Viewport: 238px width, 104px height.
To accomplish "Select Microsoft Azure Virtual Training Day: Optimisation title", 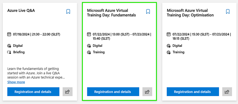I will pos(190,13).
